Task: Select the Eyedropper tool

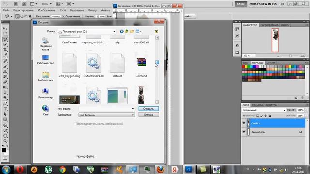Action: [5, 55]
